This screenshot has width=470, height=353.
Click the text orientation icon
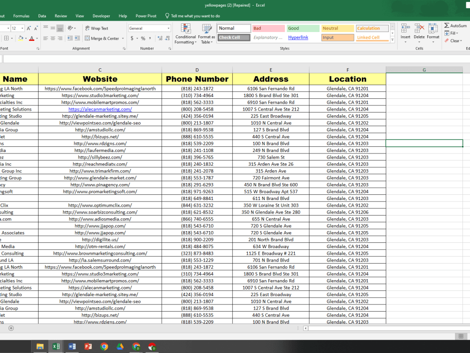71,28
